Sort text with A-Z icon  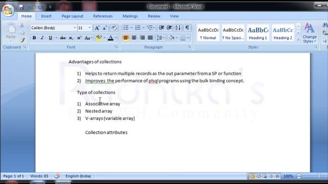[178, 28]
